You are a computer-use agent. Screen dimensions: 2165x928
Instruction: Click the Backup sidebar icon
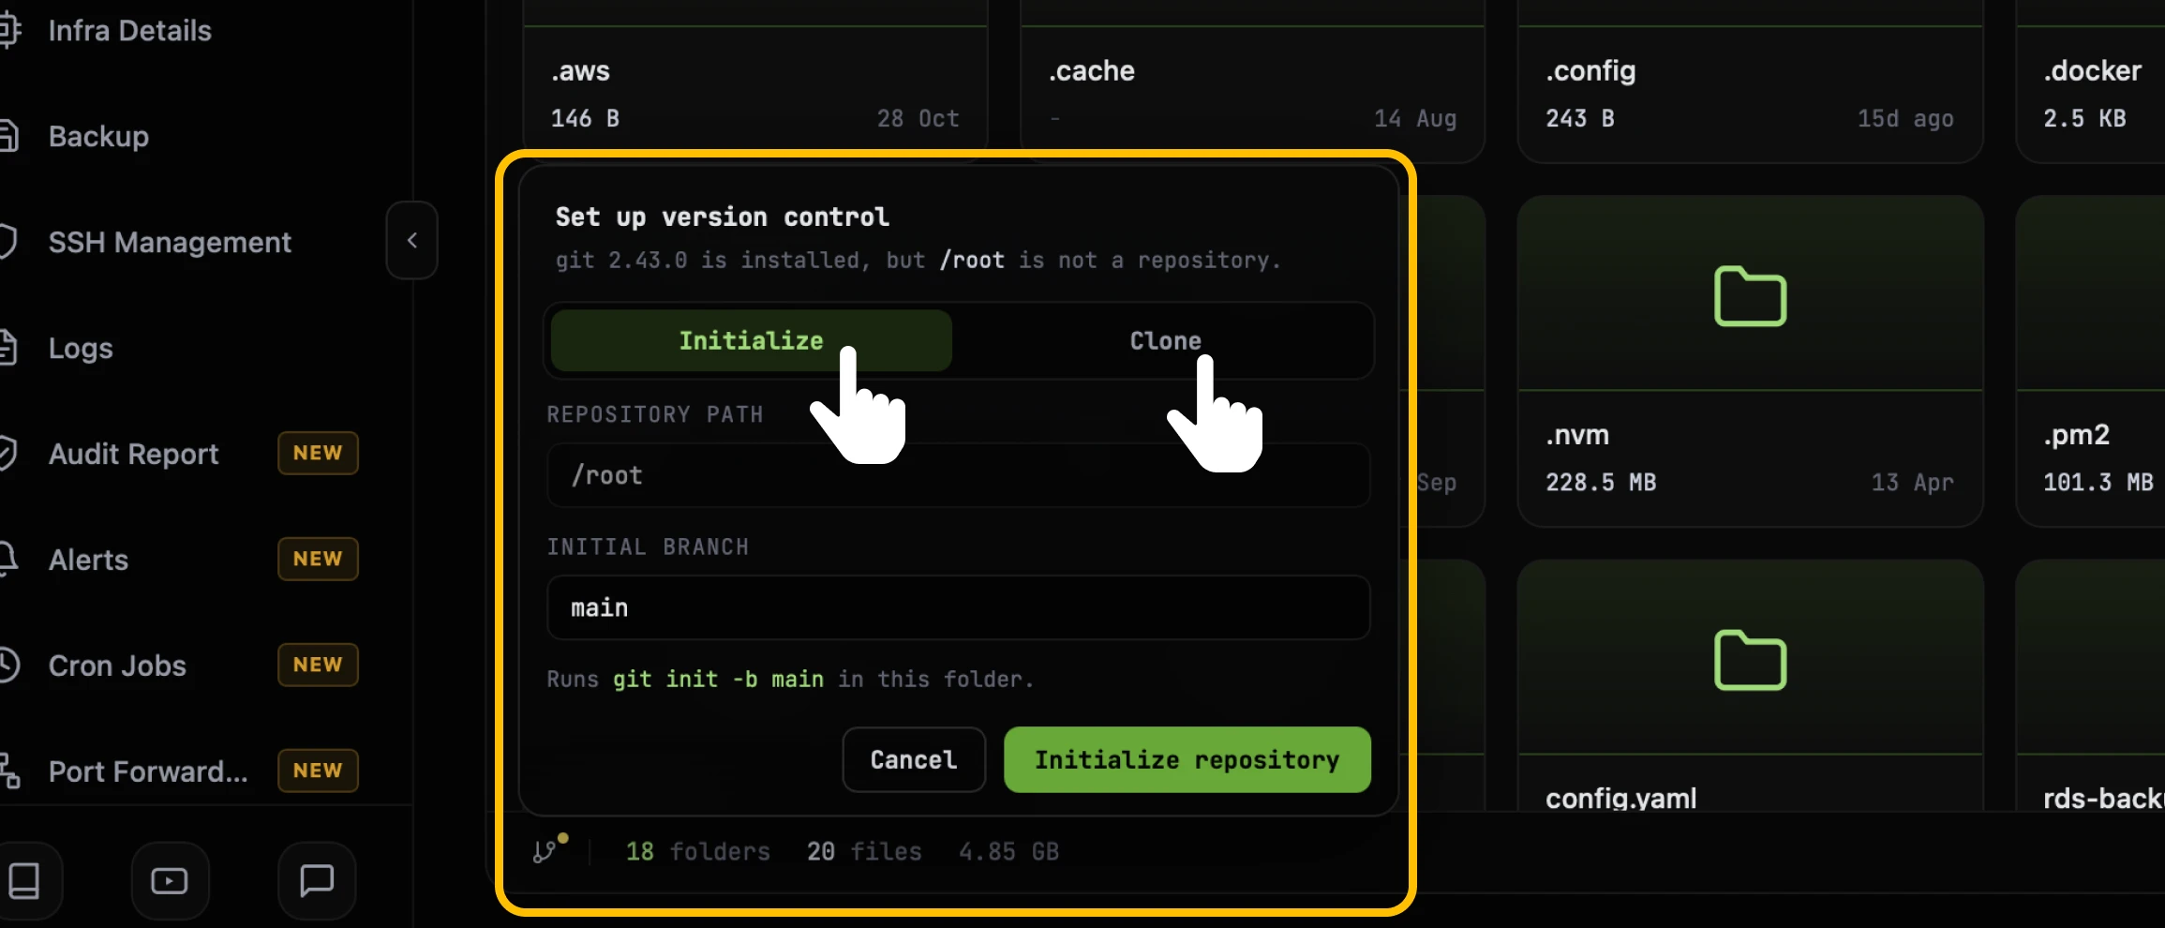point(7,137)
